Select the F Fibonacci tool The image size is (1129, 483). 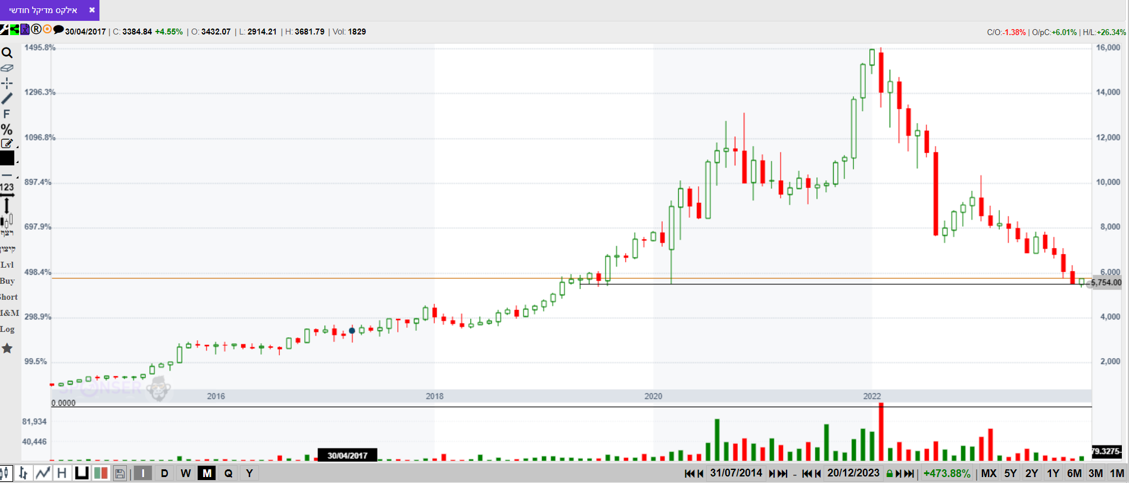7,114
